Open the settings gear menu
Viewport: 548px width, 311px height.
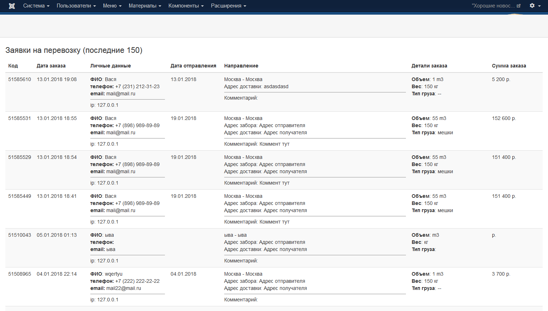pyautogui.click(x=534, y=6)
